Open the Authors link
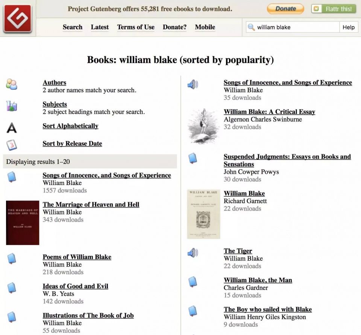 pos(54,83)
